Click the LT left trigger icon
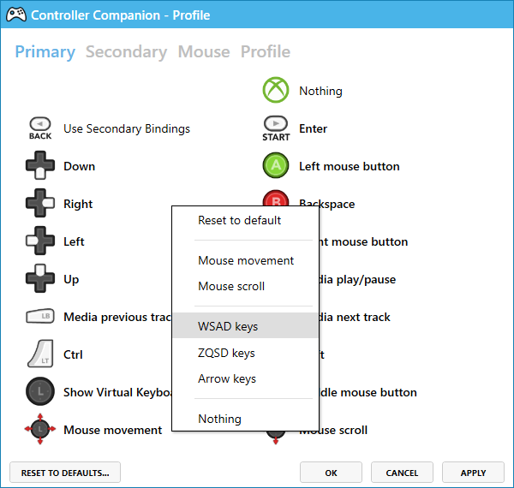514x488 pixels. tap(40, 354)
